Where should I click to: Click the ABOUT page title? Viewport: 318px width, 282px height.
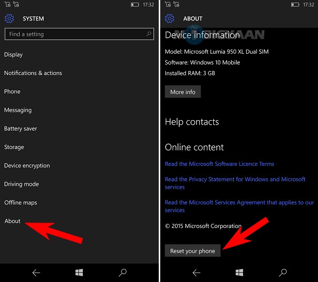point(192,19)
